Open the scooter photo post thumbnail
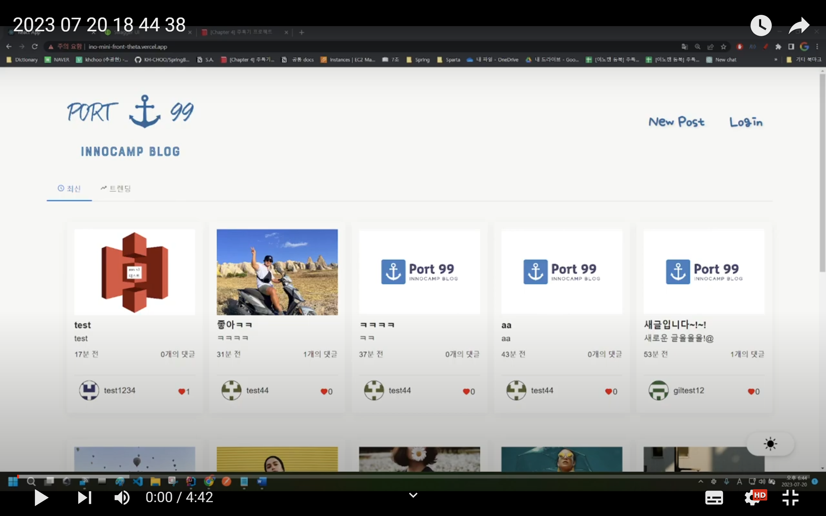Viewport: 826px width, 516px height. tap(277, 272)
